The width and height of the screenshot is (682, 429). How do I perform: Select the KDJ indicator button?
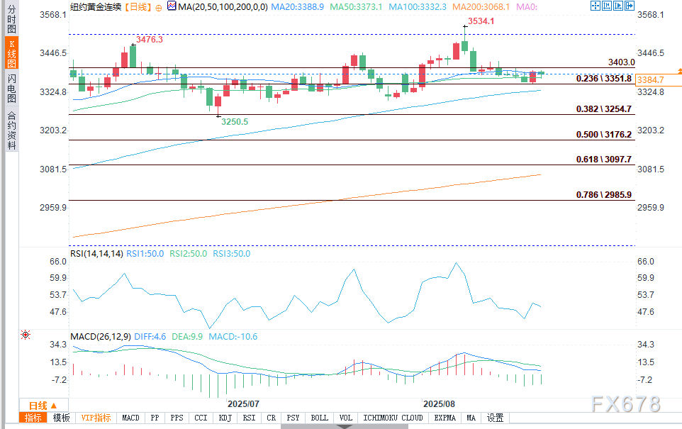click(225, 418)
